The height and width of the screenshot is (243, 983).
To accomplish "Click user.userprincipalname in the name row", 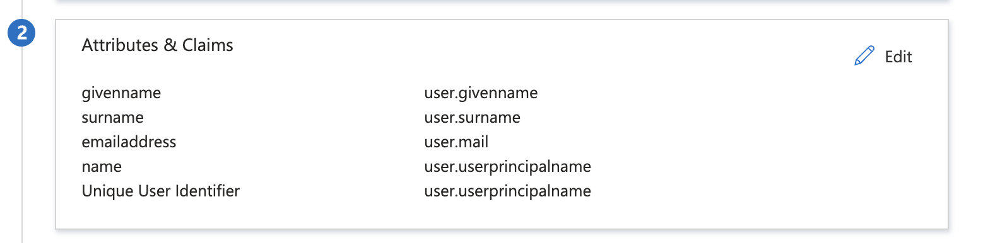I will tap(508, 167).
